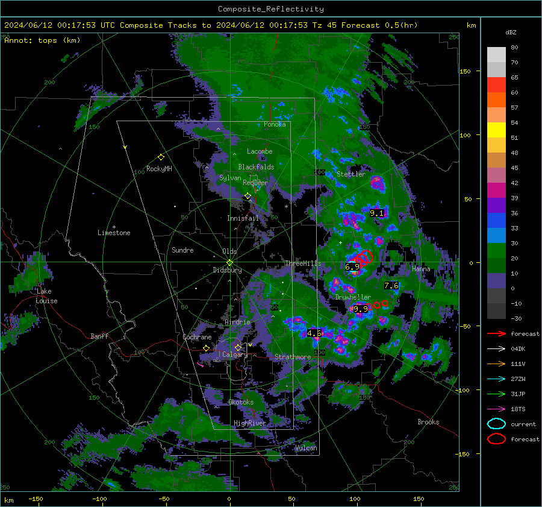542x507 pixels.
Task: Click the Airdrie city label
Action: tap(237, 322)
